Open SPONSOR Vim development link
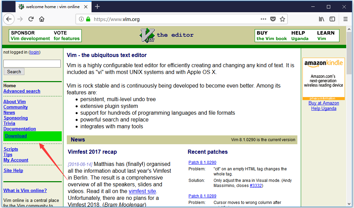 (x=30, y=36)
